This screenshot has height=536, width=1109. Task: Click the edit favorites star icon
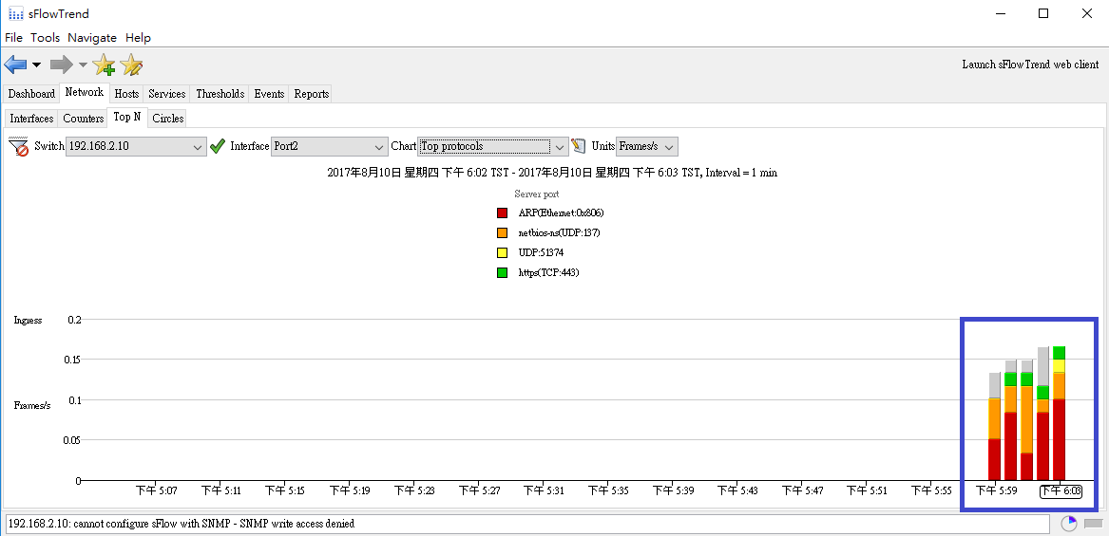(x=131, y=65)
